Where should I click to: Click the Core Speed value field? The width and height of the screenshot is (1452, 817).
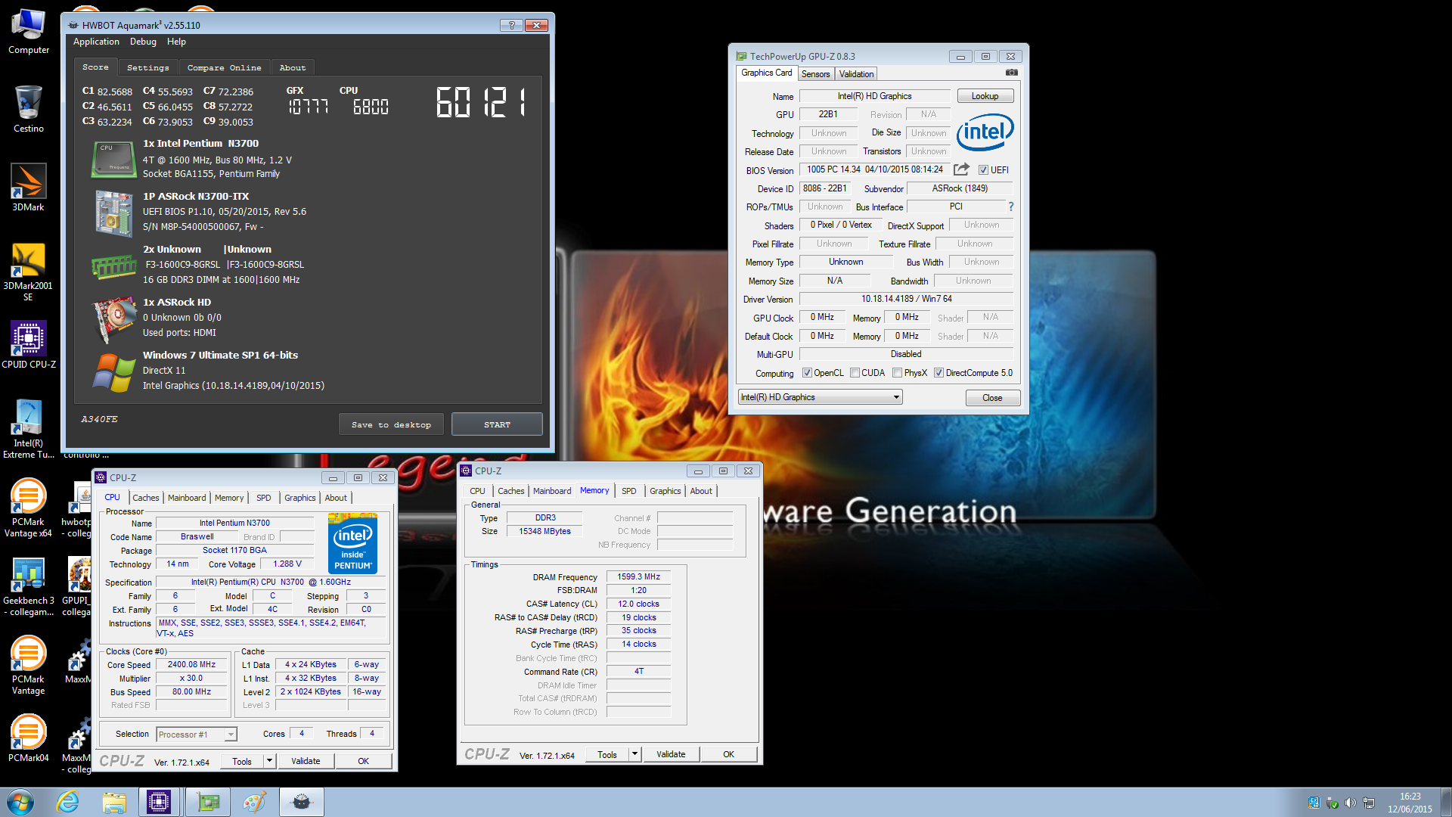click(x=192, y=665)
